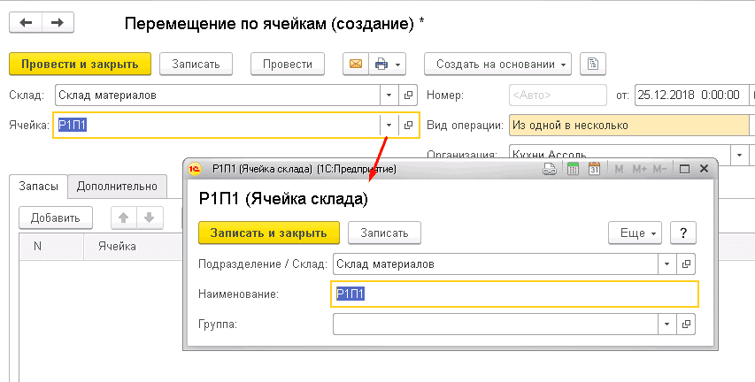This screenshot has width=755, height=382.
Task: Click the 1C logo in dialog title bar
Action: coord(195,169)
